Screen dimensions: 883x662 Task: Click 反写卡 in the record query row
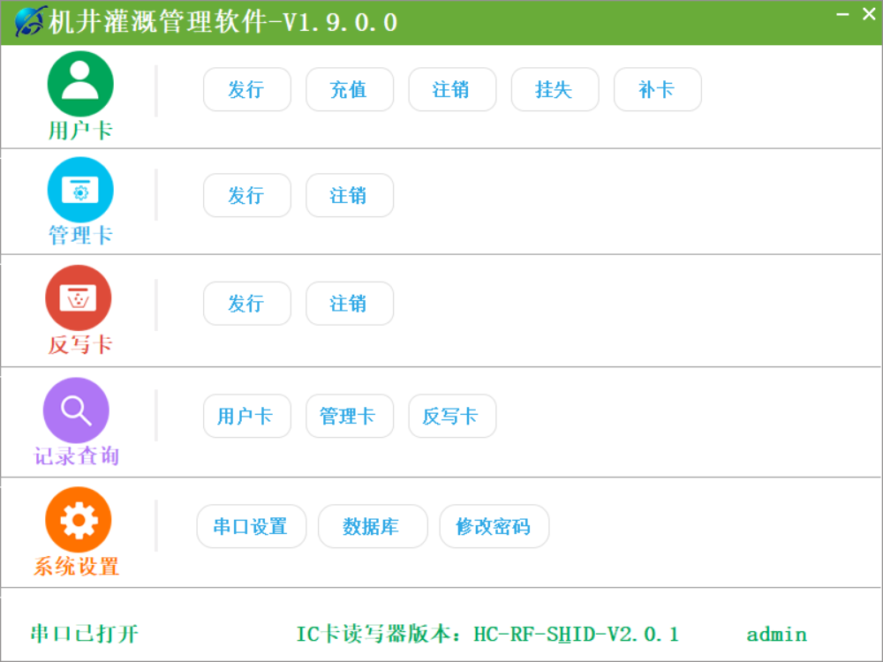[452, 416]
